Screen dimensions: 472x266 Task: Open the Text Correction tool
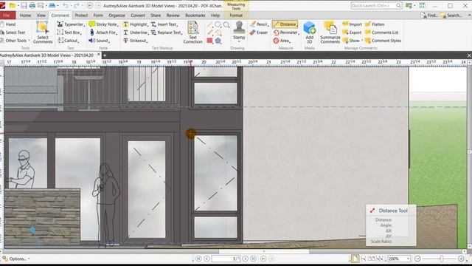192,33
